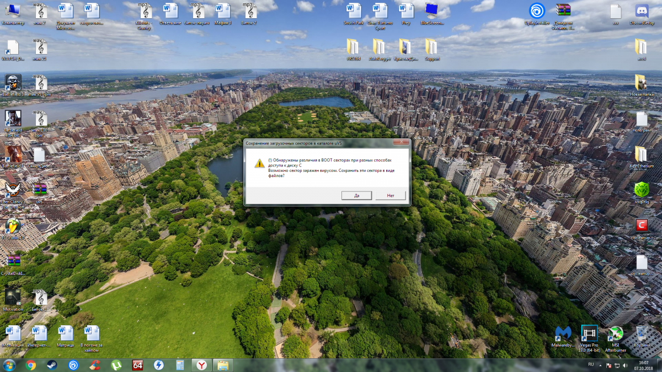Open the КристалДи... folder icon
The image size is (662, 372).
pyautogui.click(x=405, y=50)
